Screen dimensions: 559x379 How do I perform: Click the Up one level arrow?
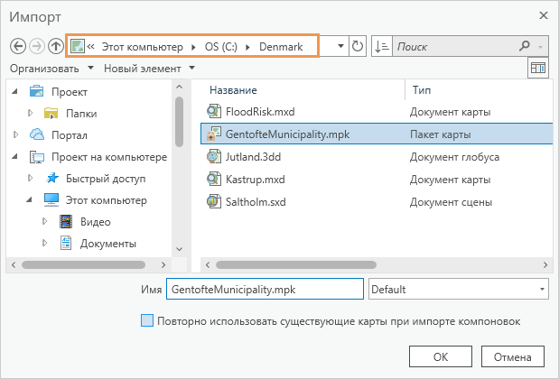point(56,46)
